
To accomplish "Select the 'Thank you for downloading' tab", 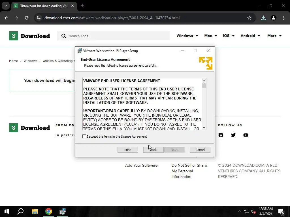I will click(44, 6).
